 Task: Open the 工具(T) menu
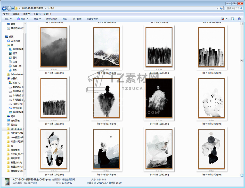click(x=37, y=14)
